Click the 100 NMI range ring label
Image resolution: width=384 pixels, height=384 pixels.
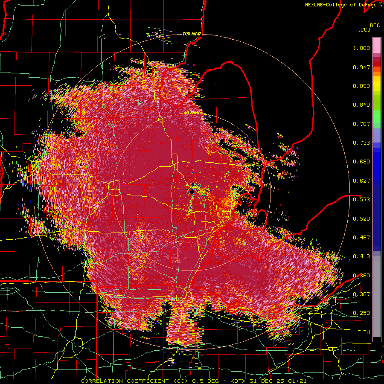192,34
